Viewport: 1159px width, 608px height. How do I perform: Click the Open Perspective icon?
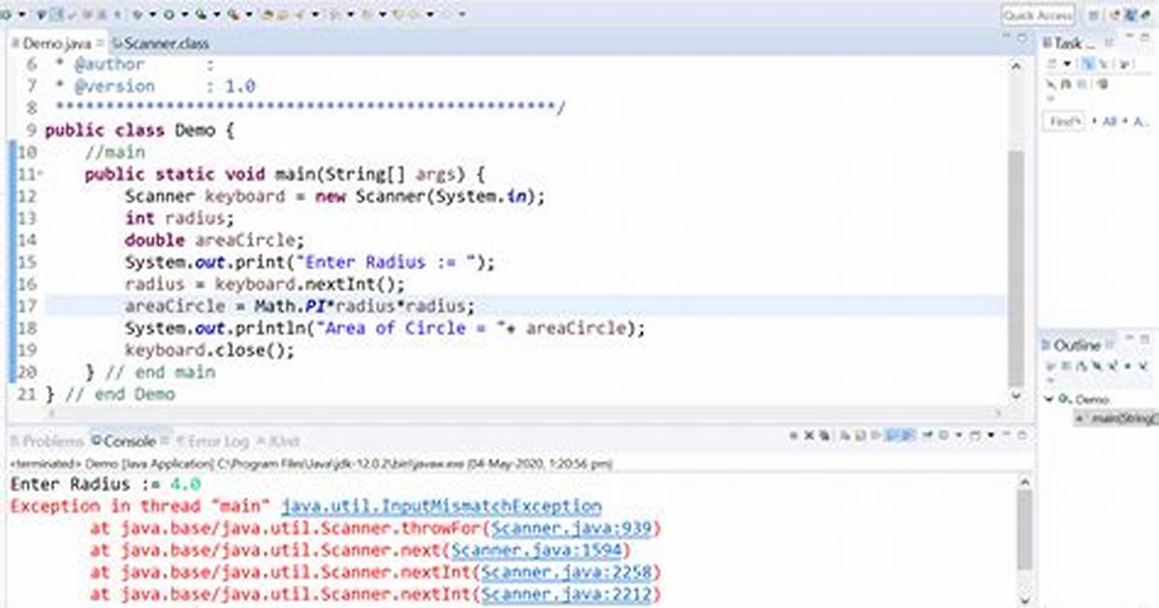click(1093, 15)
